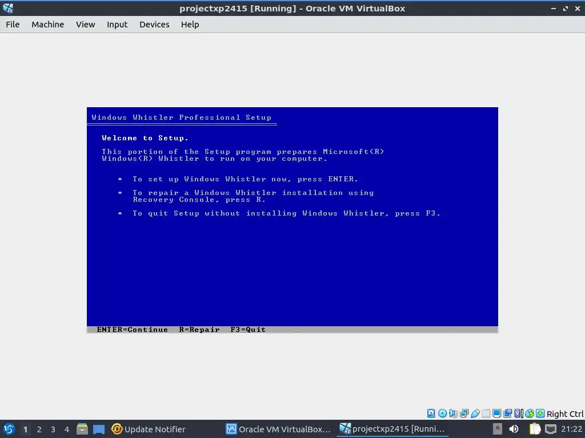Switch to workspace 2 in pager

click(39, 429)
